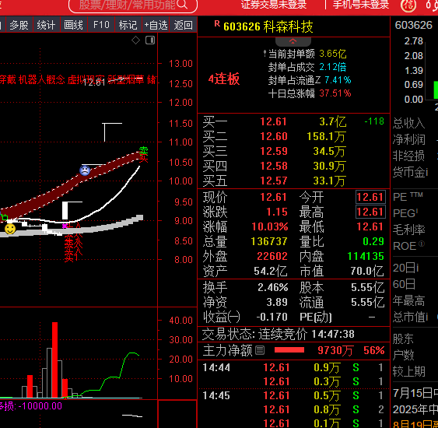The image size is (438, 428).
Task: Add stock with +自选 button
Action: 156,25
